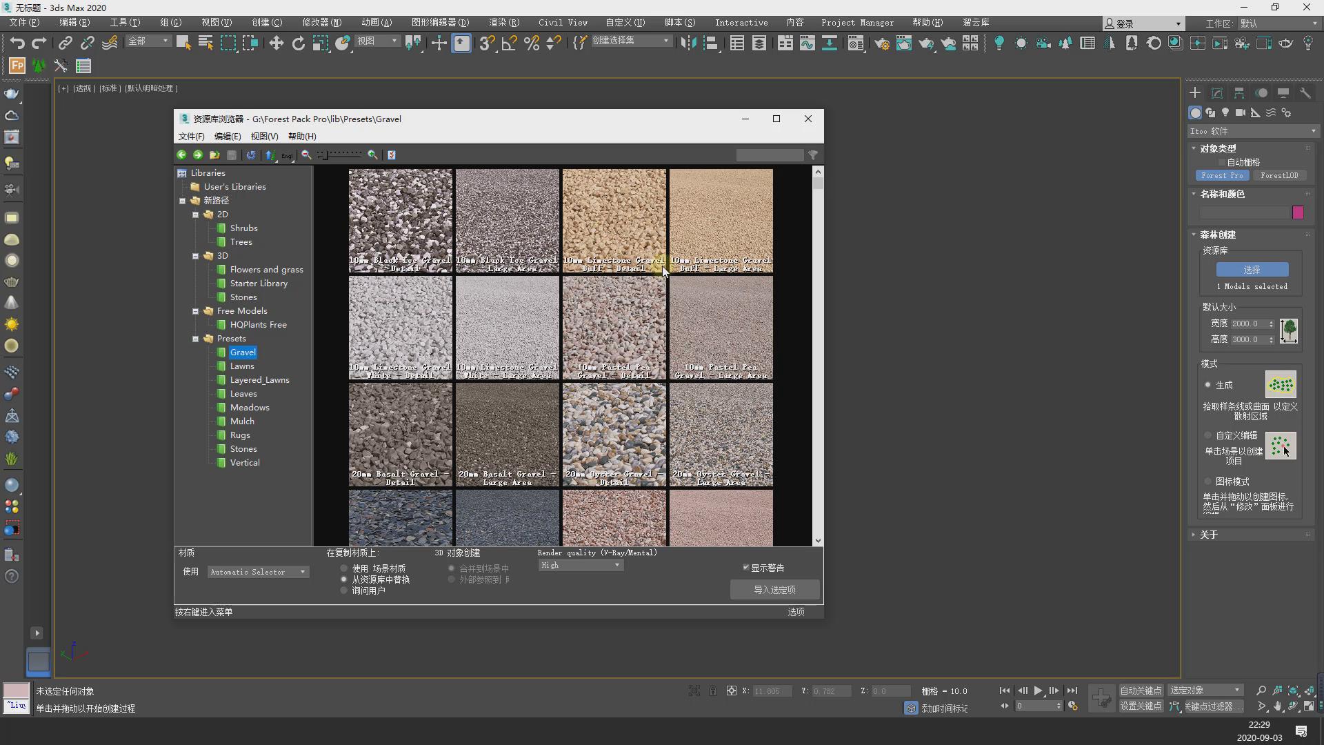Choose the 自定义编辑 mode radio button
Image resolution: width=1324 pixels, height=745 pixels.
pos(1207,435)
